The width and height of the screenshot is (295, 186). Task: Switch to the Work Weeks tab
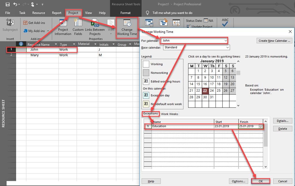tap(169, 114)
